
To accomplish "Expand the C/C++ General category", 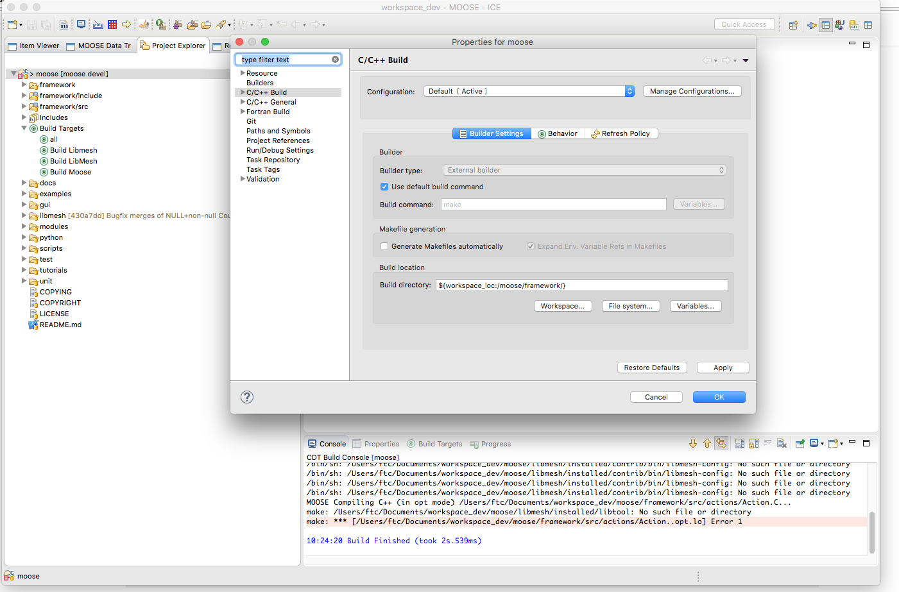I will (243, 102).
